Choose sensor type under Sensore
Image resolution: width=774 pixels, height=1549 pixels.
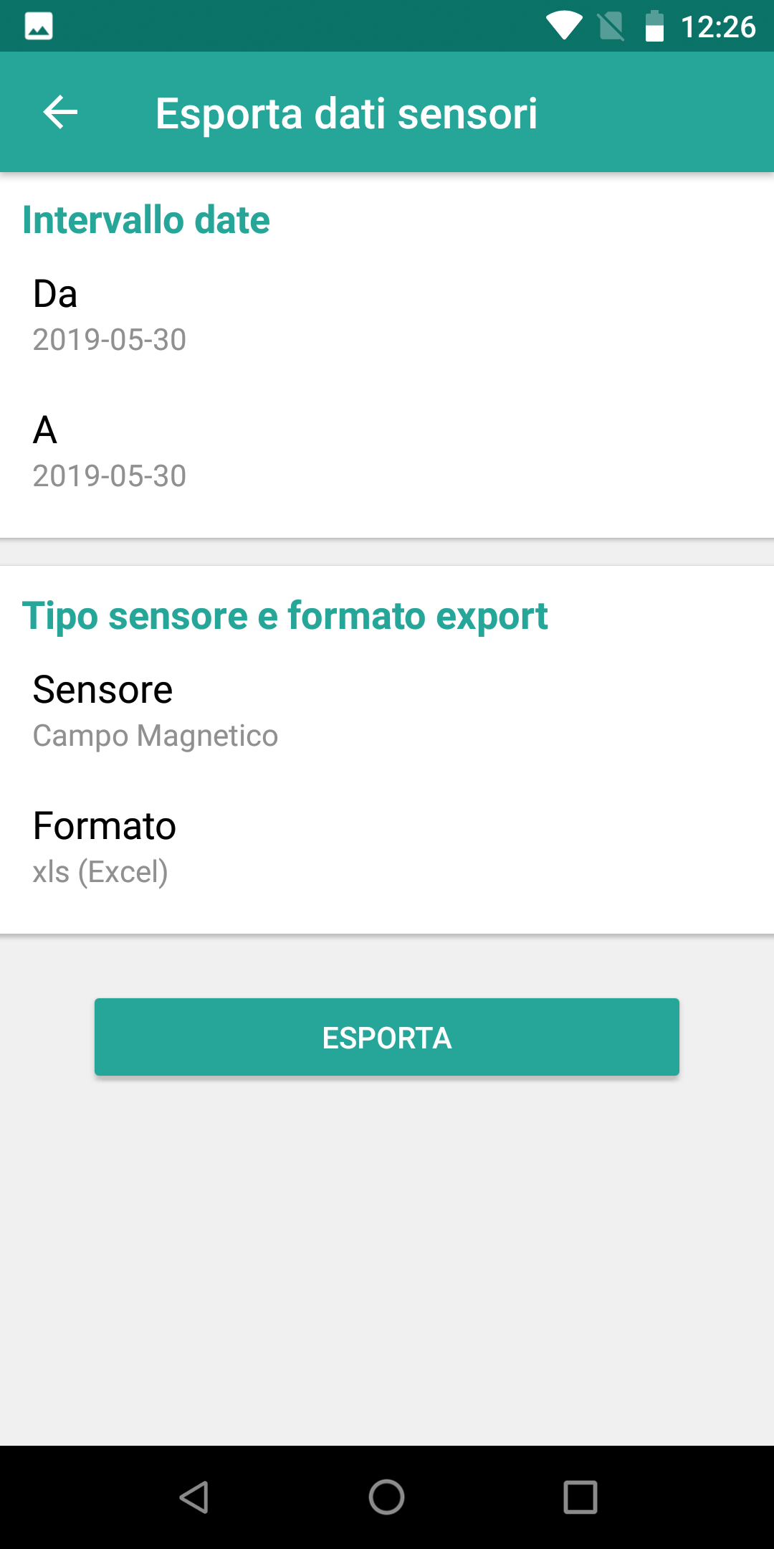point(387,711)
